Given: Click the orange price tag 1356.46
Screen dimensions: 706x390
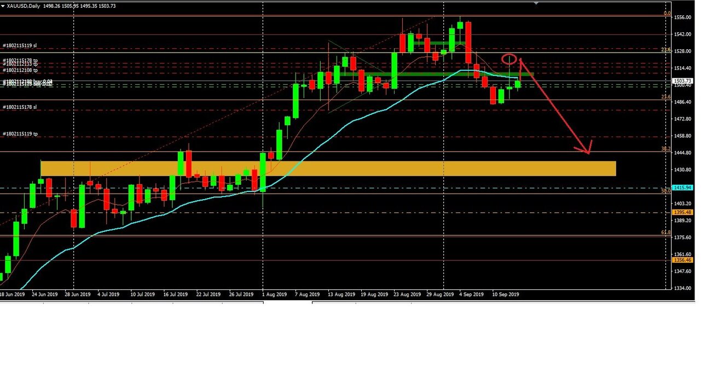Looking at the screenshot, I should (x=683, y=260).
